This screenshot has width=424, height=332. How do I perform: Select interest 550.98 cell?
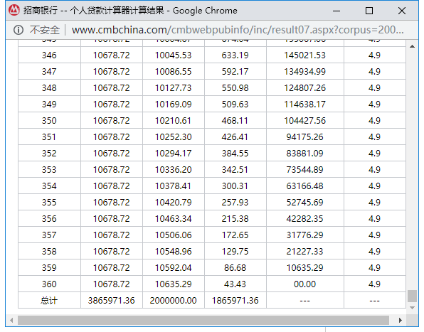[x=235, y=87]
